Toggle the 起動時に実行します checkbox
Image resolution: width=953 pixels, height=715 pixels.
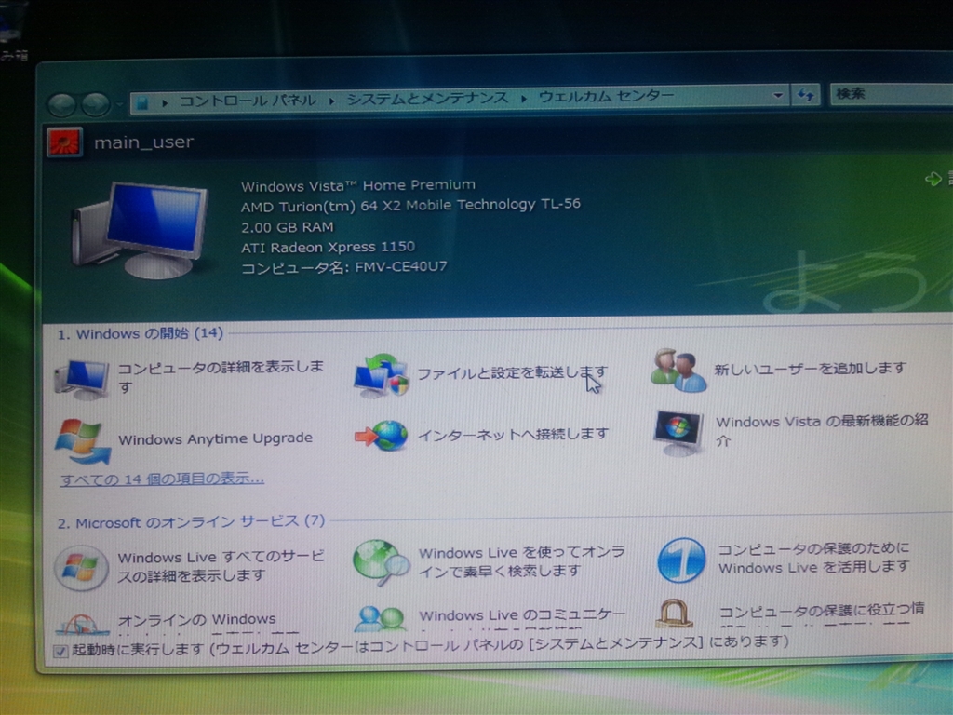pos(60,651)
